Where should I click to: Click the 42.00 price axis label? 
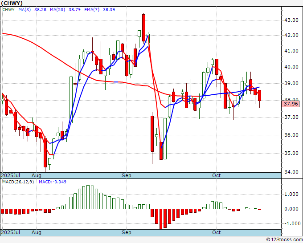[291, 35]
